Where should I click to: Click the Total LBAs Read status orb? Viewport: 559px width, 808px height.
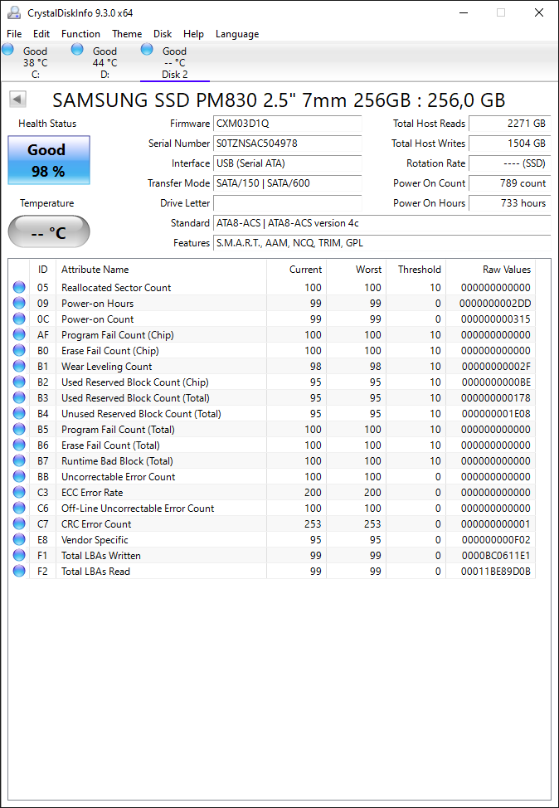pos(19,571)
